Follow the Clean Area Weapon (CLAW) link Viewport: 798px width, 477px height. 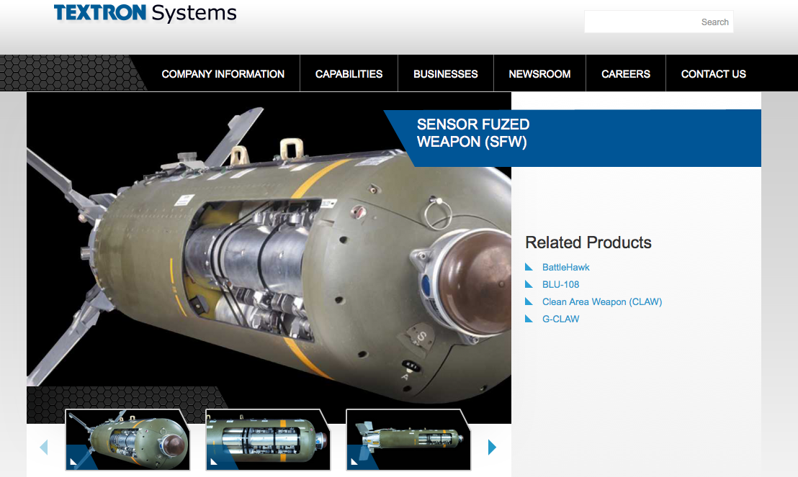pyautogui.click(x=602, y=301)
